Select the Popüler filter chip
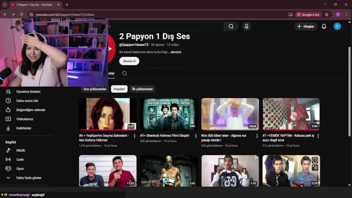Viewport: 352px width, 198px height. pyautogui.click(x=119, y=89)
